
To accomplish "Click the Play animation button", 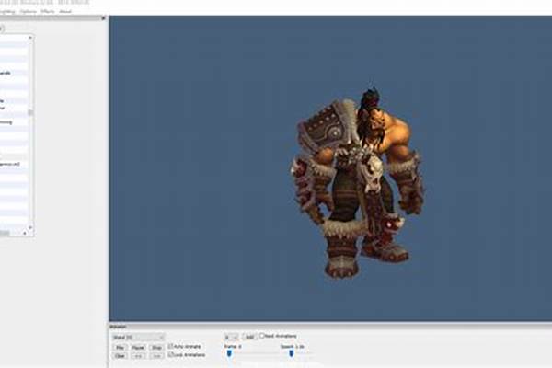I will pyautogui.click(x=120, y=347).
